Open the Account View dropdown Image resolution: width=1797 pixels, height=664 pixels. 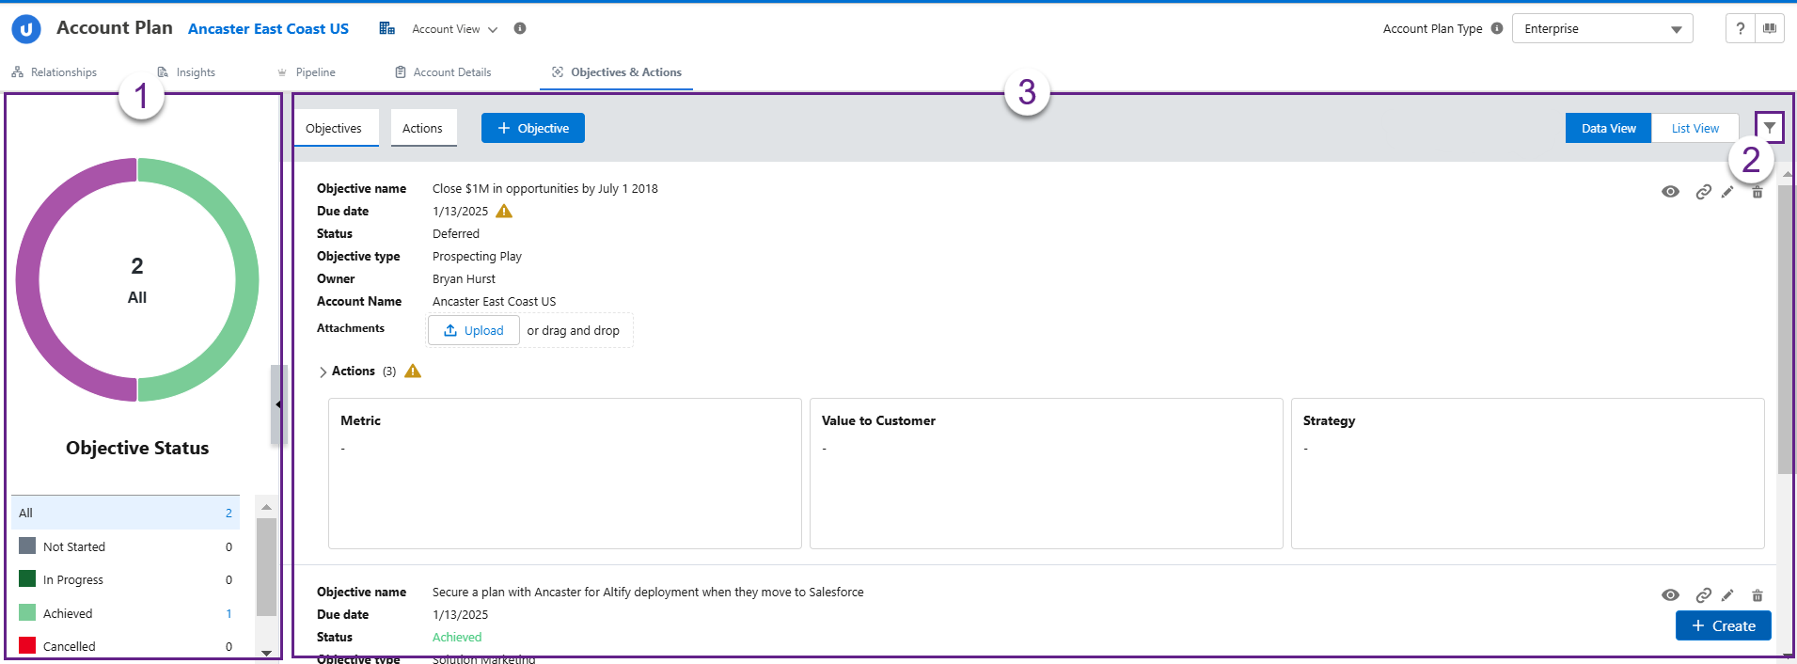tap(454, 29)
